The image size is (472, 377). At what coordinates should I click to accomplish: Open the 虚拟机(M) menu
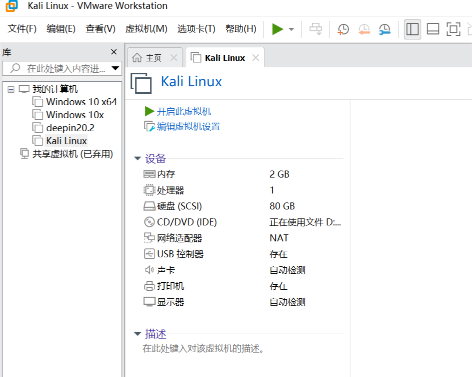coord(146,29)
